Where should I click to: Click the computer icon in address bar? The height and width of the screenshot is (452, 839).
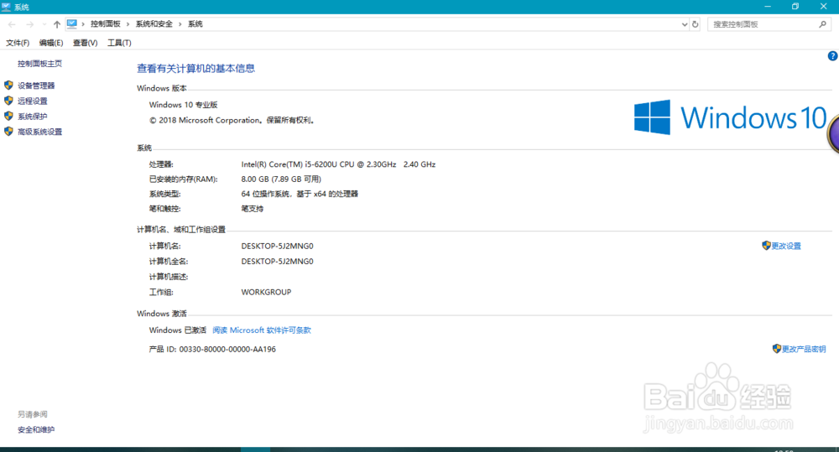coord(71,24)
